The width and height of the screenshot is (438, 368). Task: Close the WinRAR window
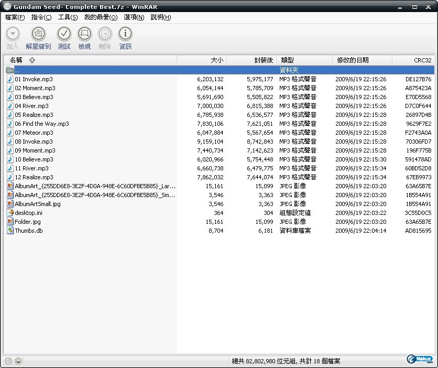coord(428,7)
